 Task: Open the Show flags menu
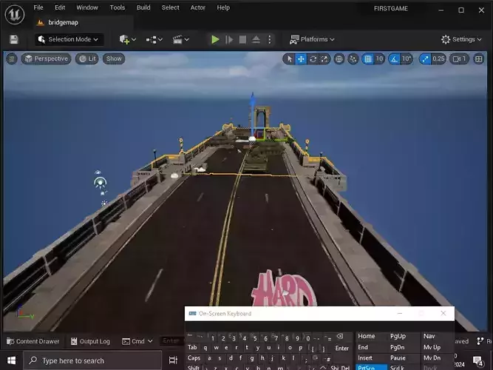[x=114, y=59]
